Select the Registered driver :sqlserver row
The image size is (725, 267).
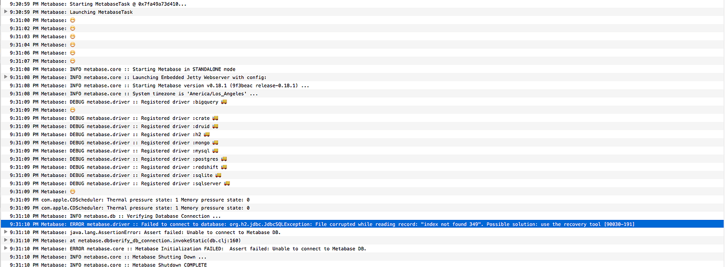click(x=362, y=183)
